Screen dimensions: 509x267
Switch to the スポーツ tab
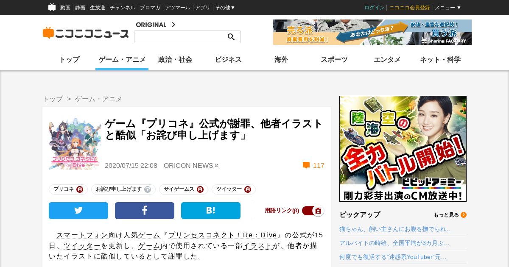point(334,60)
